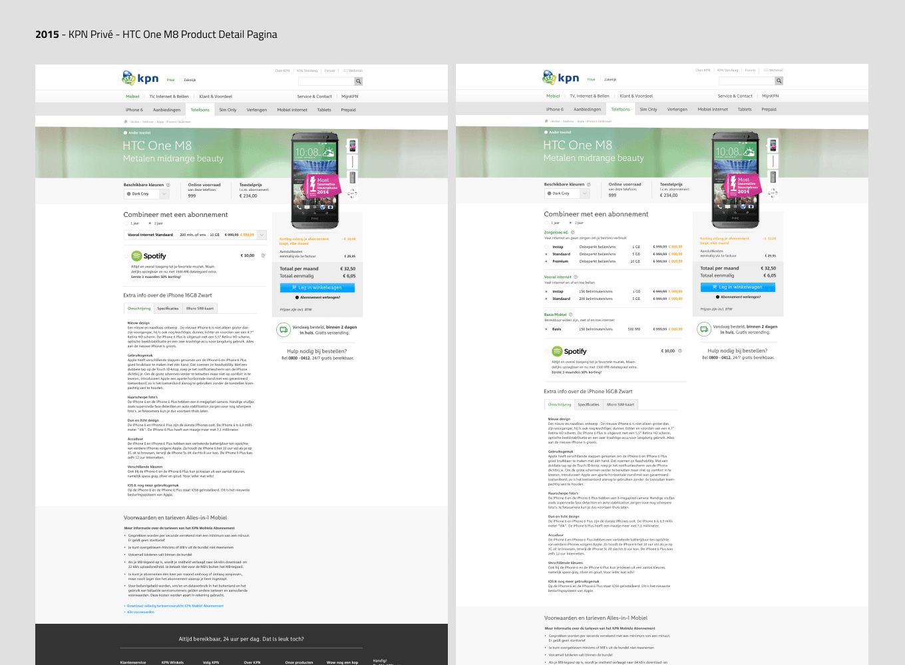The height and width of the screenshot is (665, 905).
Task: Open Download volledig tarievenoverzicht link
Action: pos(175,606)
